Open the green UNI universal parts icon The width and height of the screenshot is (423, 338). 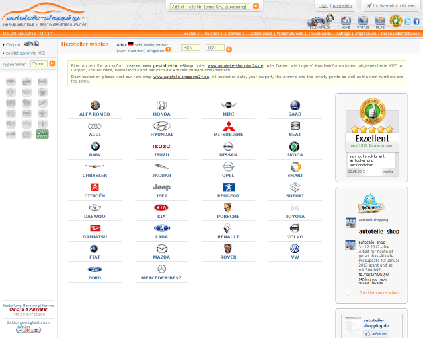coord(42,134)
